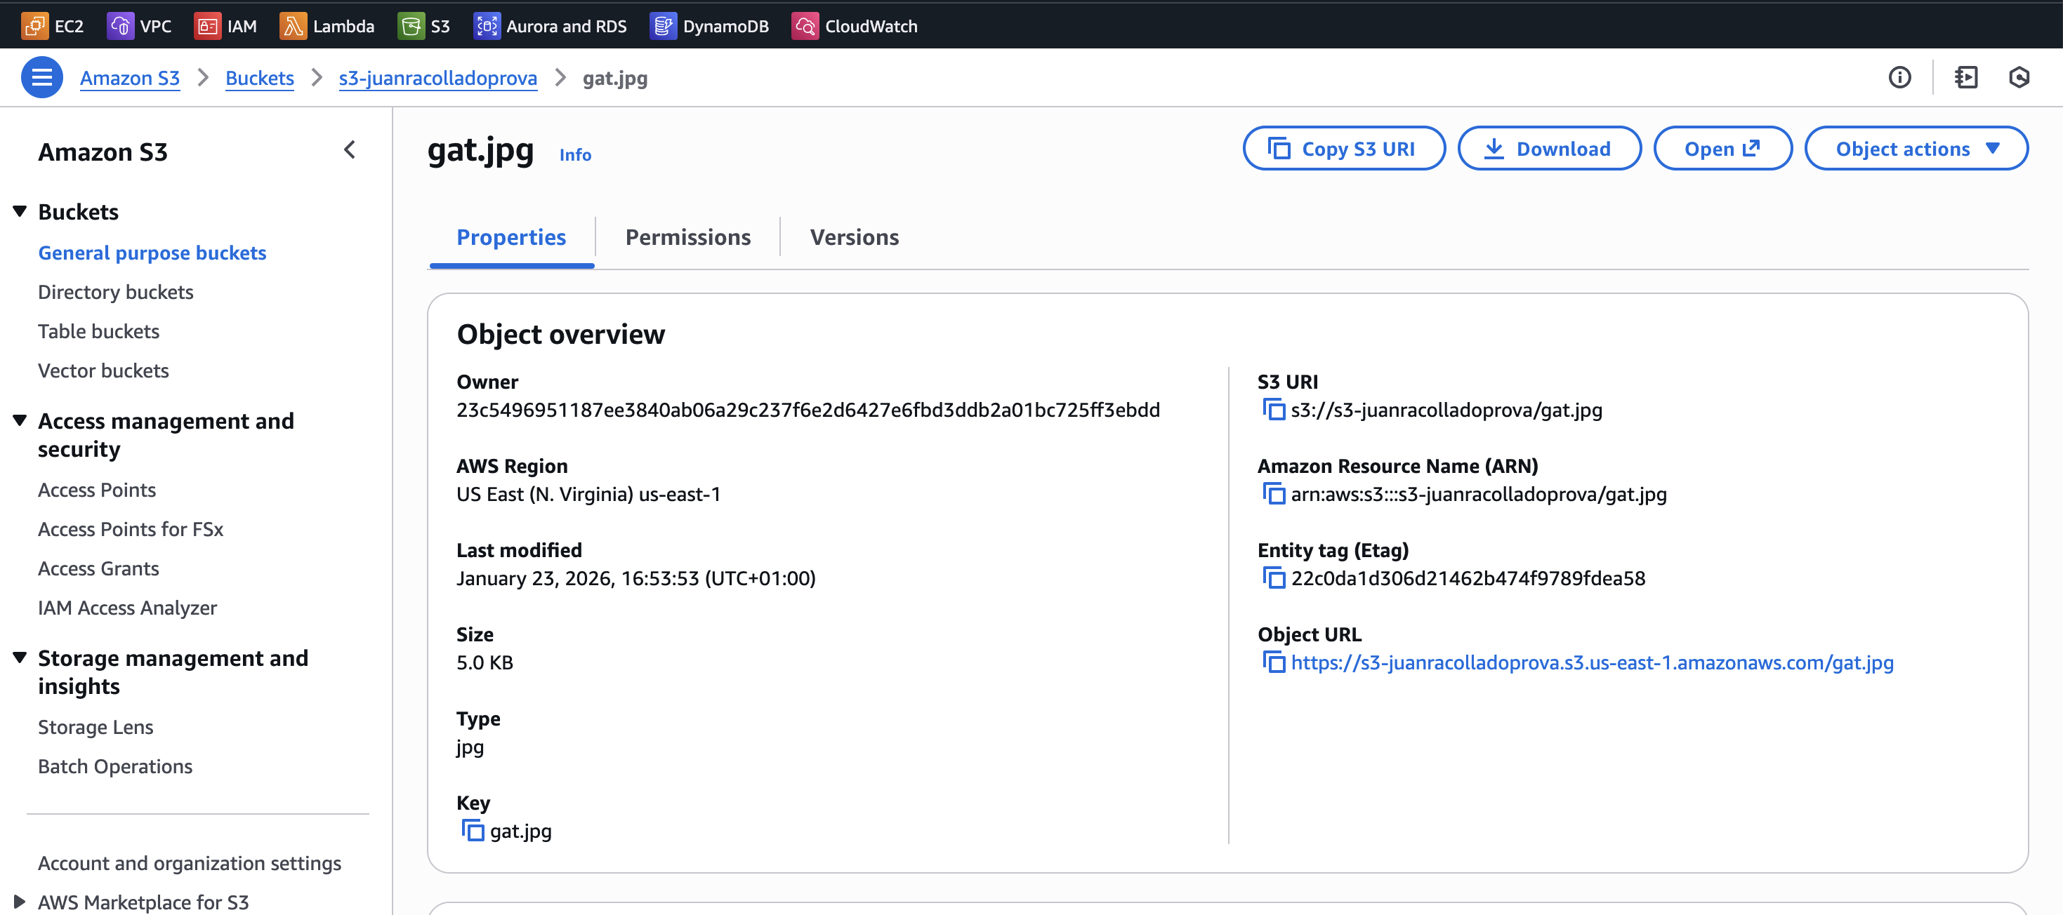Click the EC2 service icon

click(34, 26)
